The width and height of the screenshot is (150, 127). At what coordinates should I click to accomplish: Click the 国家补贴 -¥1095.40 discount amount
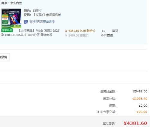click(139, 99)
